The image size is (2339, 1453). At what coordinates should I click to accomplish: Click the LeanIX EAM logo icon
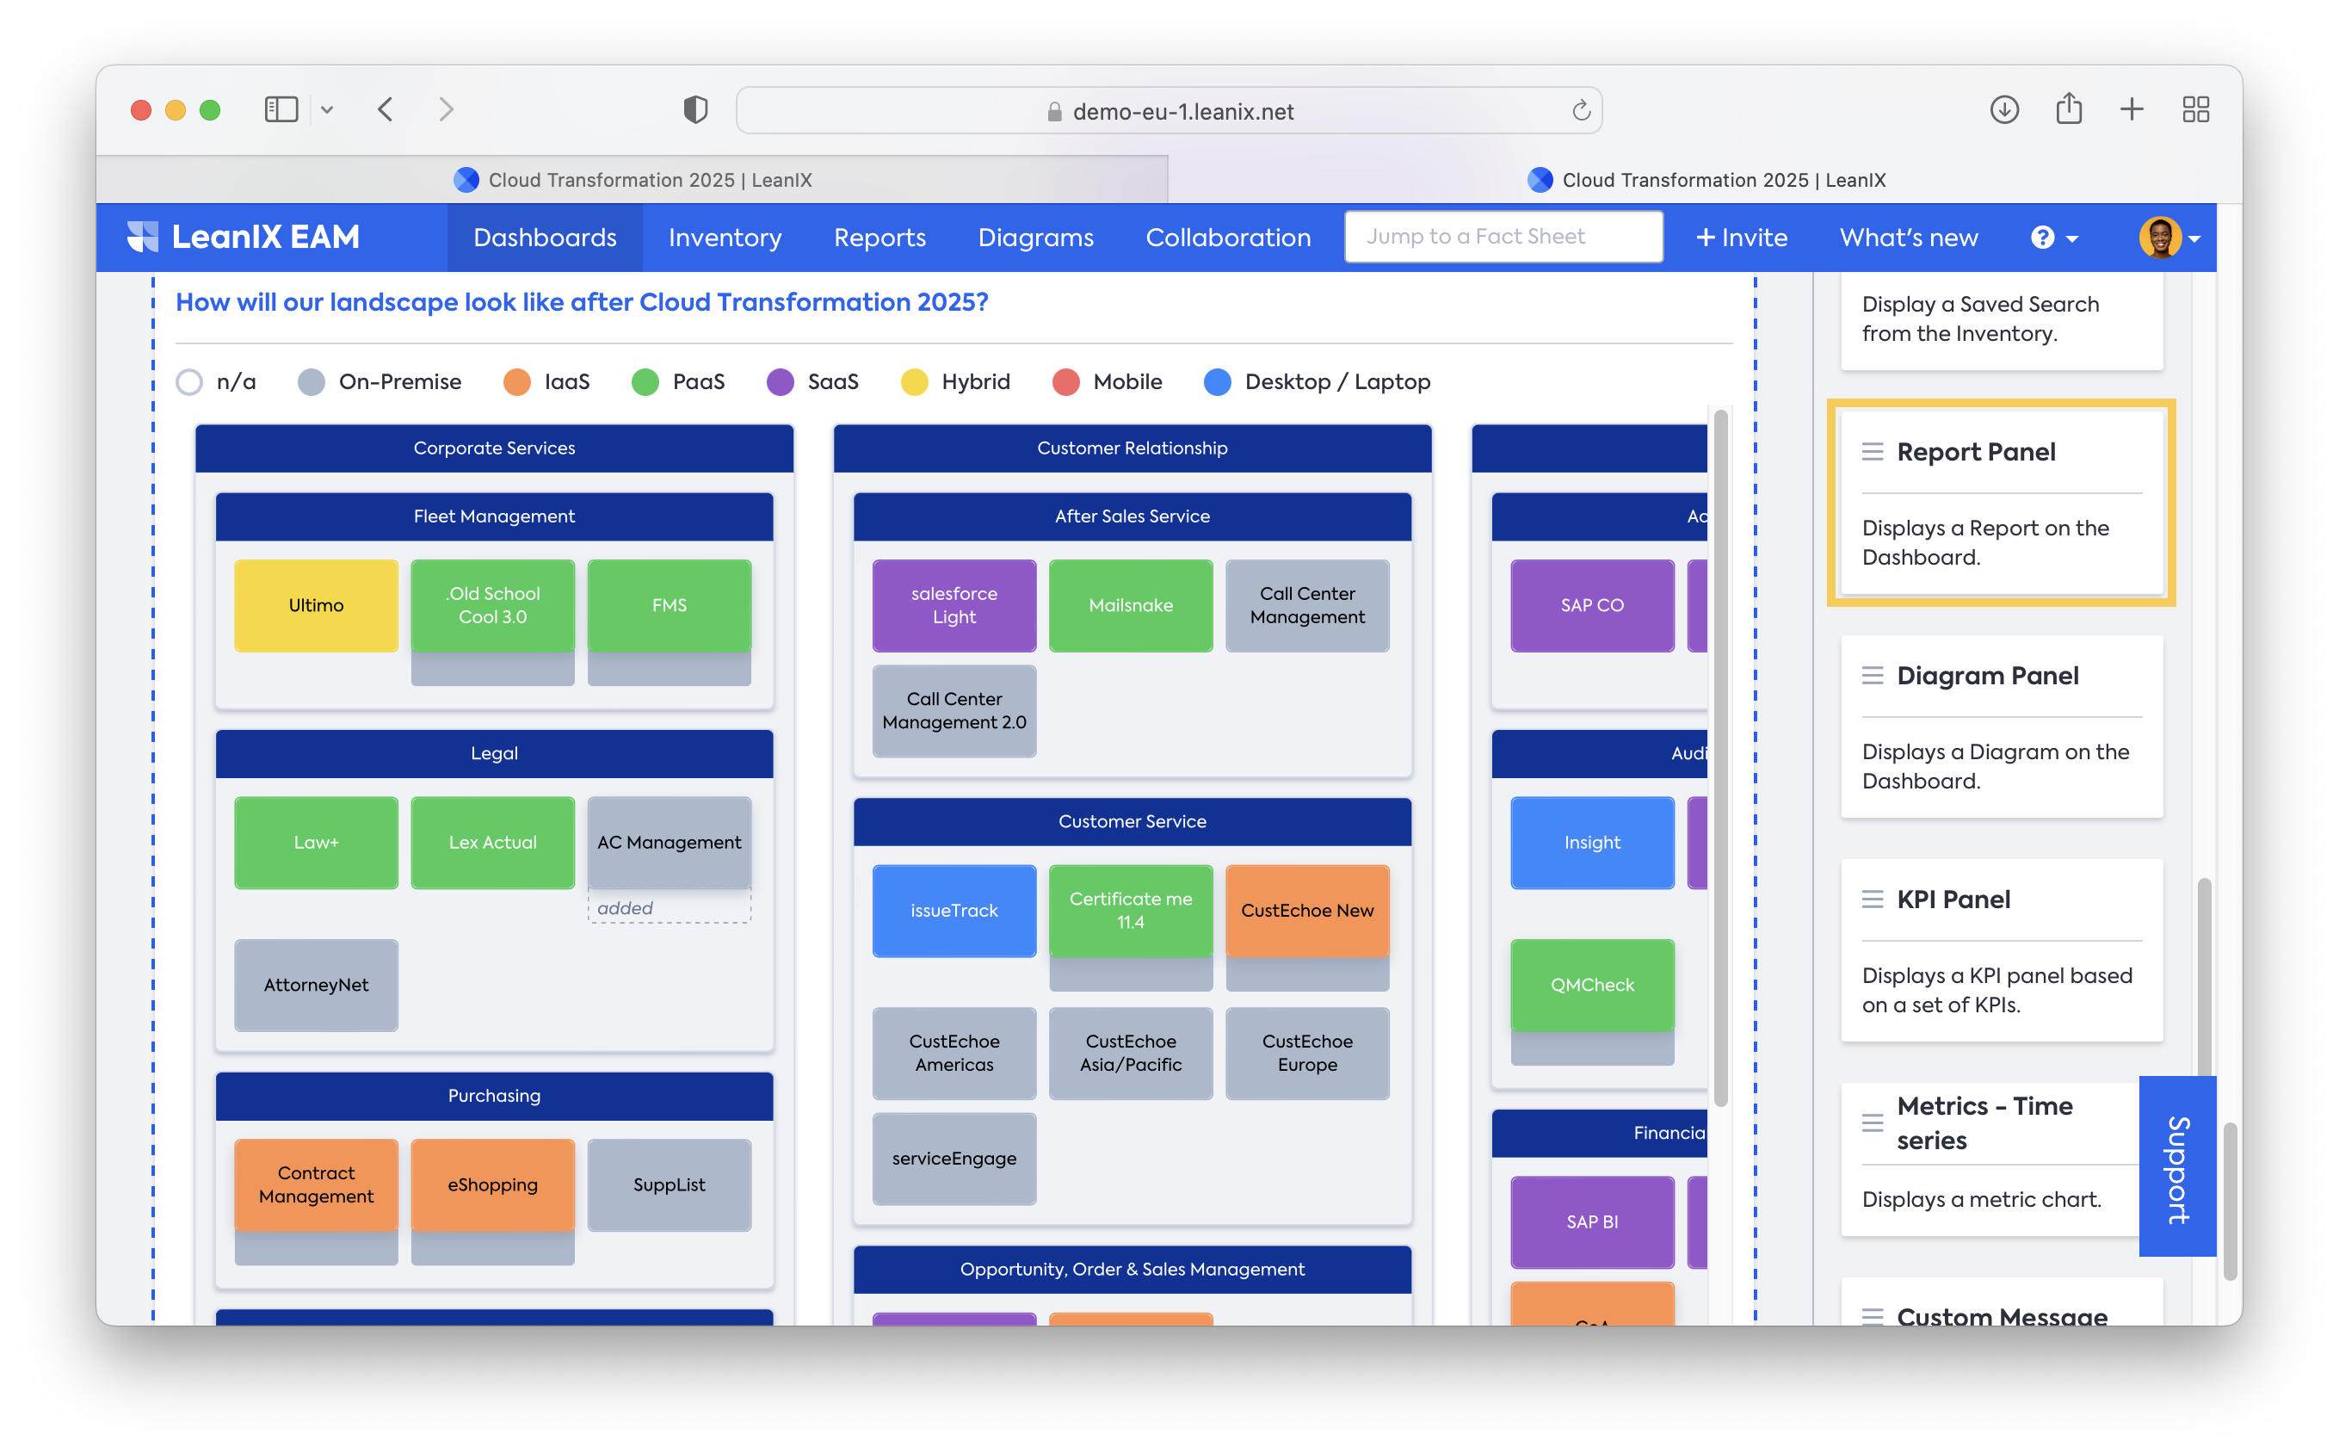[x=143, y=237]
